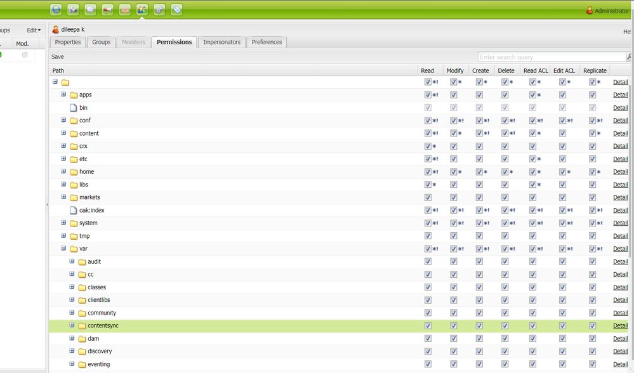Viewport: 634px width, 373px height.
Task: Click the Save button
Action: click(58, 56)
